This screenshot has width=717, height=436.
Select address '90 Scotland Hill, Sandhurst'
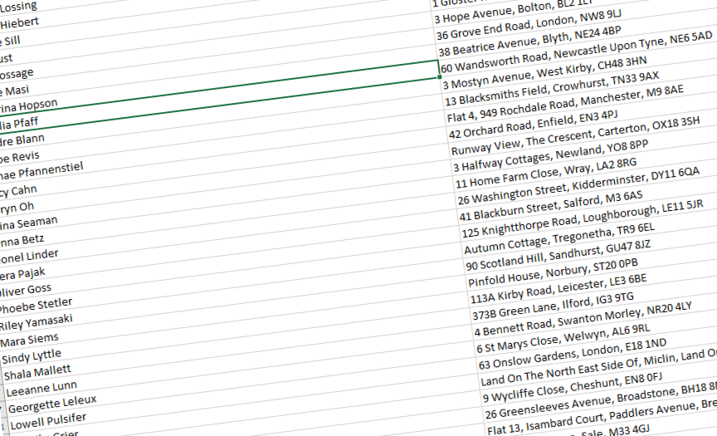pos(558,255)
